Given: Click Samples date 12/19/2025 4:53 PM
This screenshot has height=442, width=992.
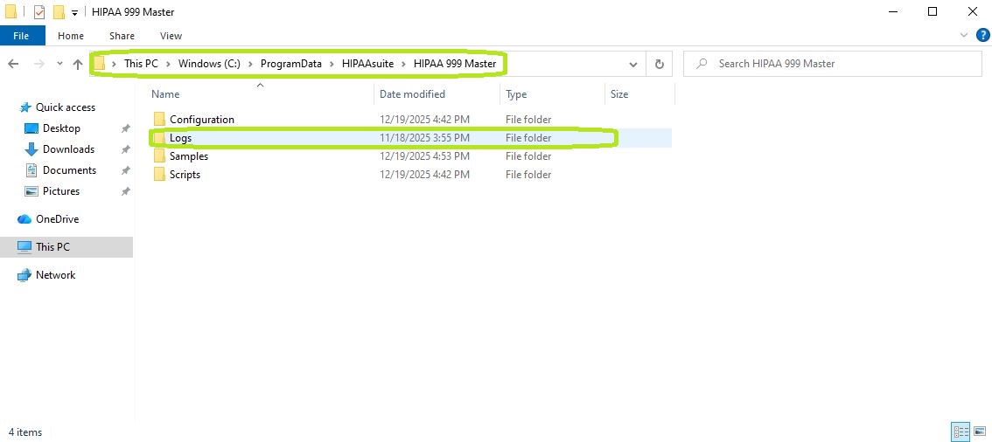Looking at the screenshot, I should click(424, 156).
